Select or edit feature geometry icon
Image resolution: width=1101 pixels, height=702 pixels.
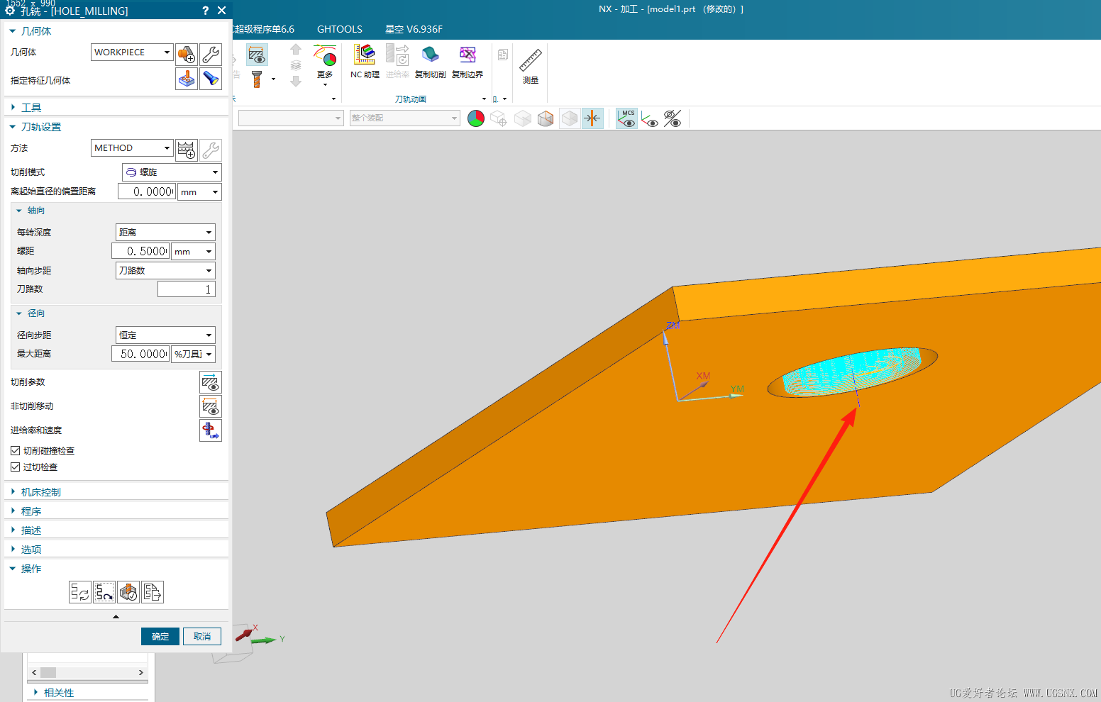click(x=187, y=79)
